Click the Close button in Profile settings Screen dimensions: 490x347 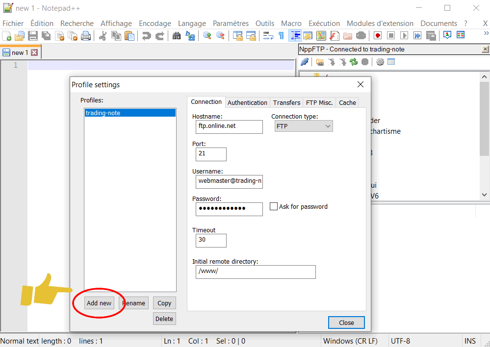click(x=346, y=322)
